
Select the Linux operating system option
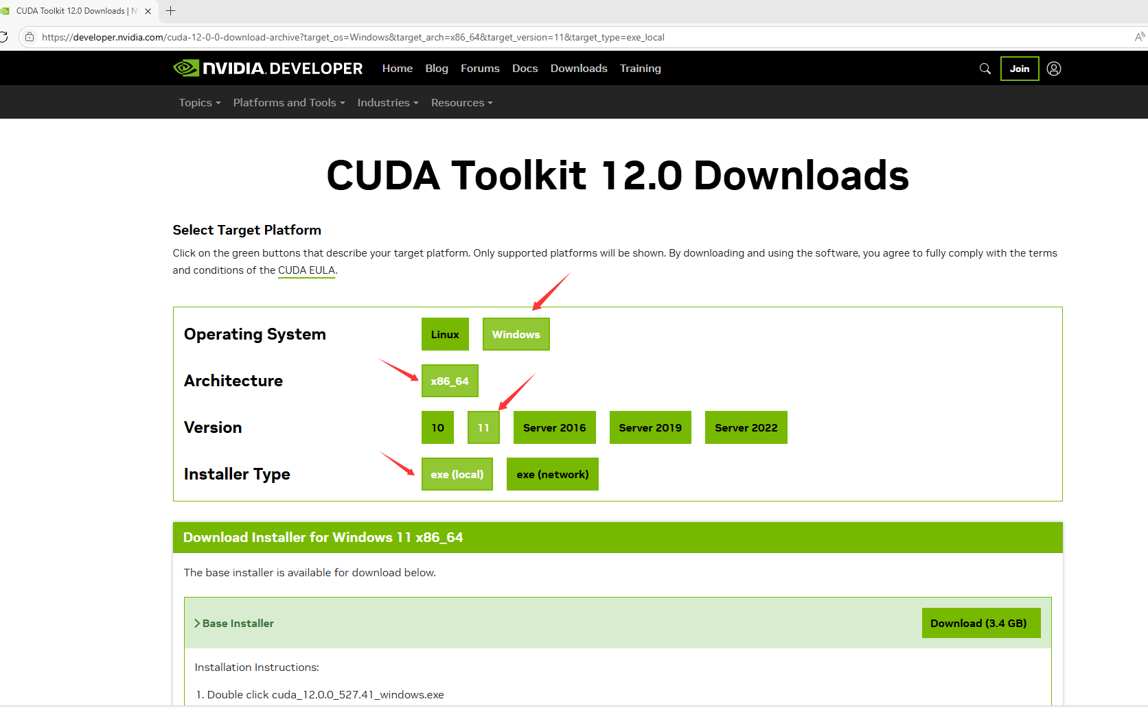[x=445, y=334]
